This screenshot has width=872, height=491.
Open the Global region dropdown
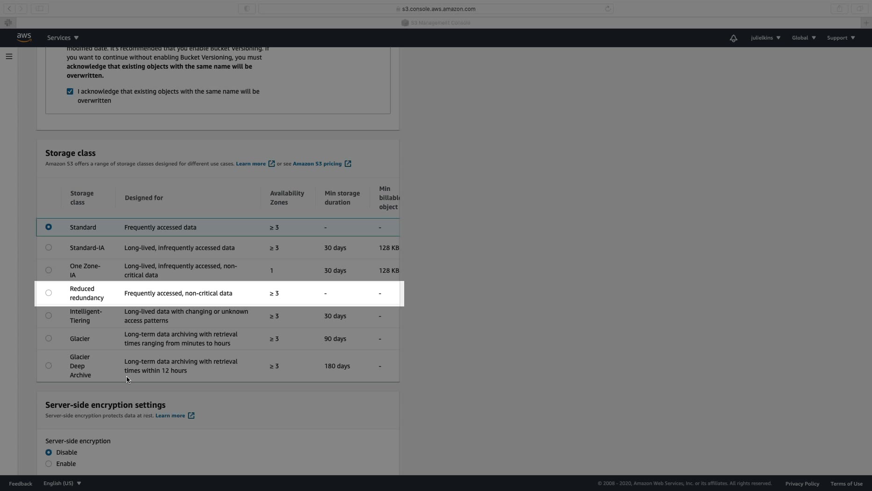point(804,38)
